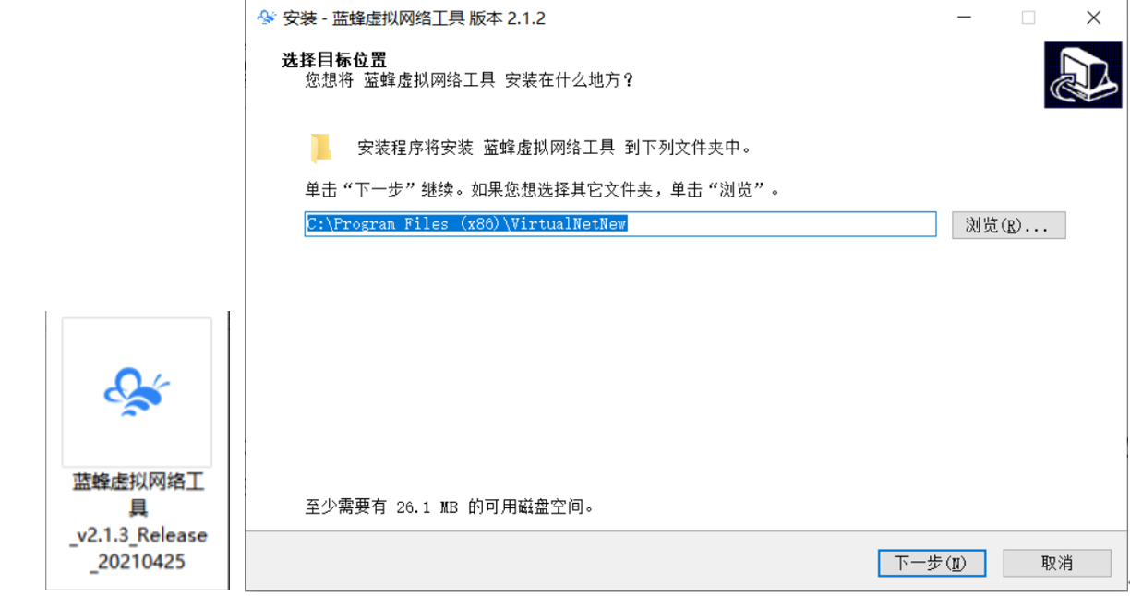
Task: Click the computer and disc setup image
Action: pyautogui.click(x=1083, y=75)
